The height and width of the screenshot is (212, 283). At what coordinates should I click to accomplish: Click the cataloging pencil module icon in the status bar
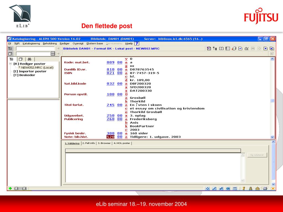coord(214,189)
